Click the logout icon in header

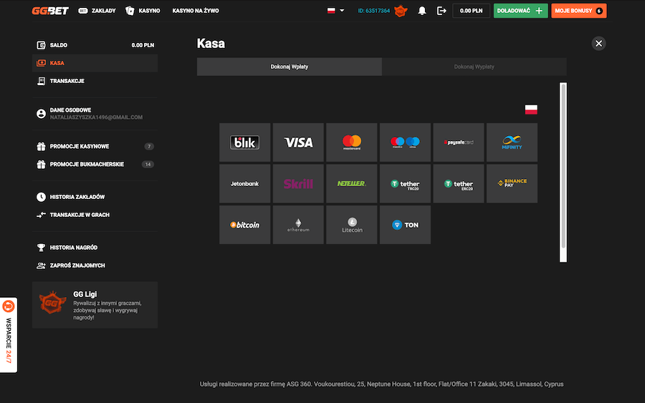441,11
